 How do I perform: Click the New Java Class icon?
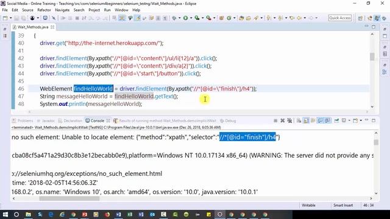point(229,18)
